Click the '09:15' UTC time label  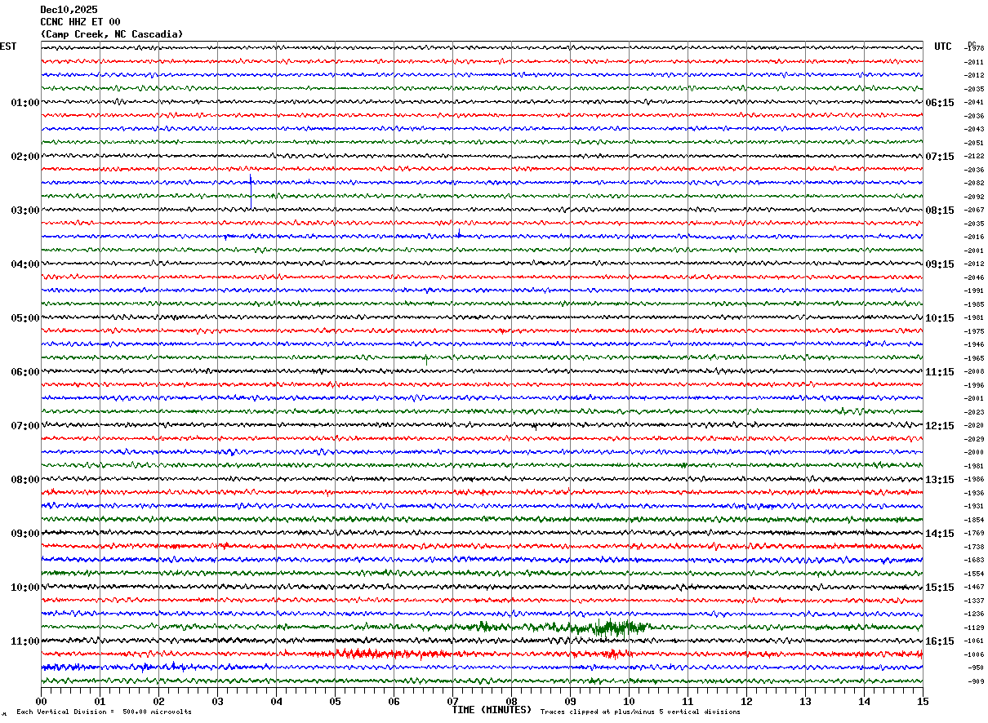940,264
